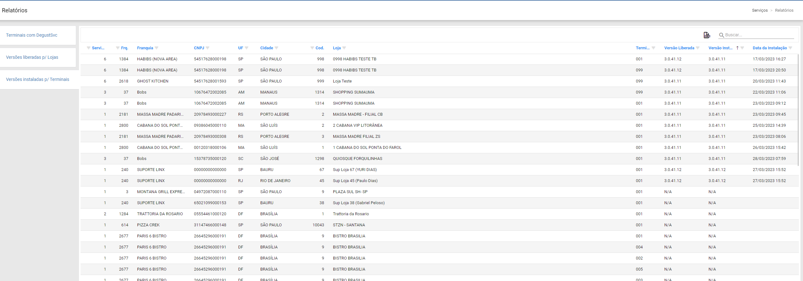Select CNPJ 31147466000148 cell
Screen dimensions: 803x281
pos(210,225)
